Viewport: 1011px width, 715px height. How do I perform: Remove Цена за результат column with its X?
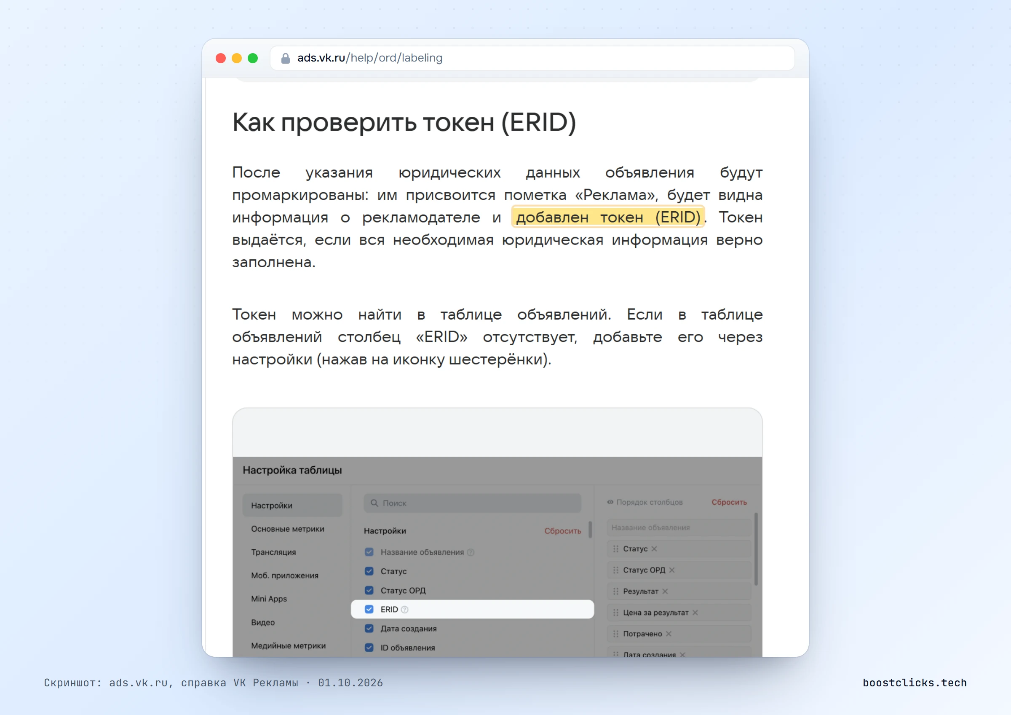click(695, 613)
